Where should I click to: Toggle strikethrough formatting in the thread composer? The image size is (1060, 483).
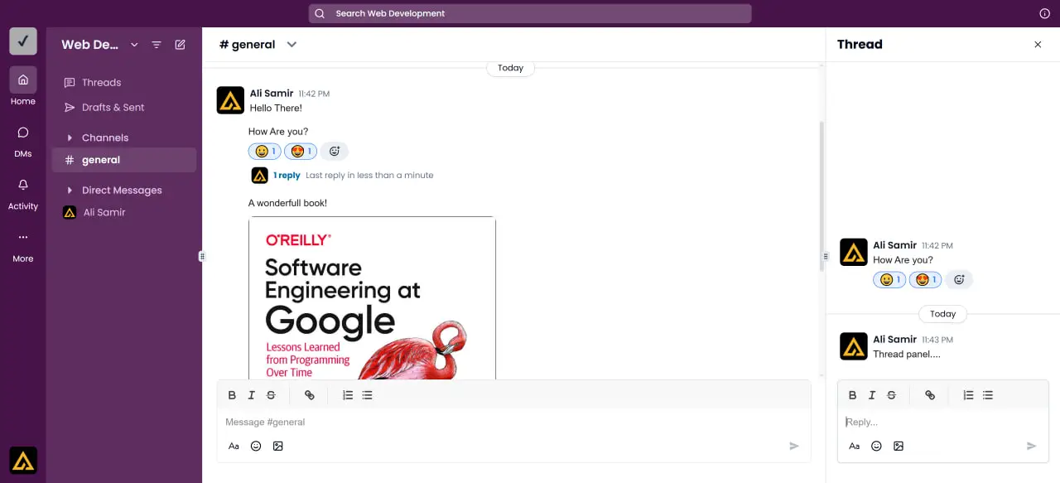point(891,395)
